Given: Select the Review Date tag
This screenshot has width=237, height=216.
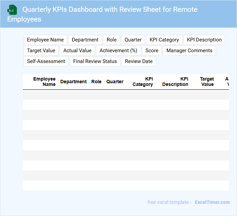Looking at the screenshot, I should pos(139,61).
